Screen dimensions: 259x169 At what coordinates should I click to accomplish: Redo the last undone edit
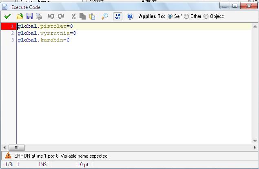(61, 17)
